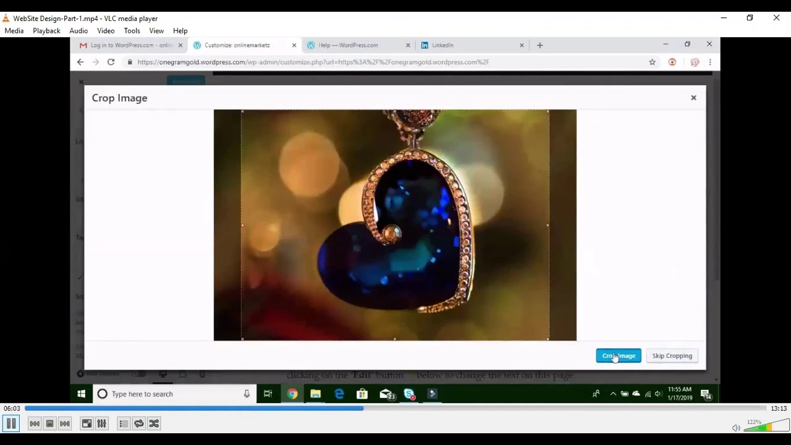Open Task View on the taskbar

268,394
